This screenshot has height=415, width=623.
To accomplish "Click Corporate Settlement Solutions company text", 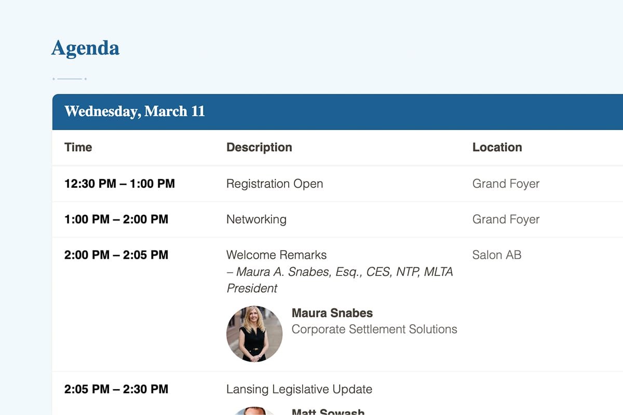I will 374,329.
